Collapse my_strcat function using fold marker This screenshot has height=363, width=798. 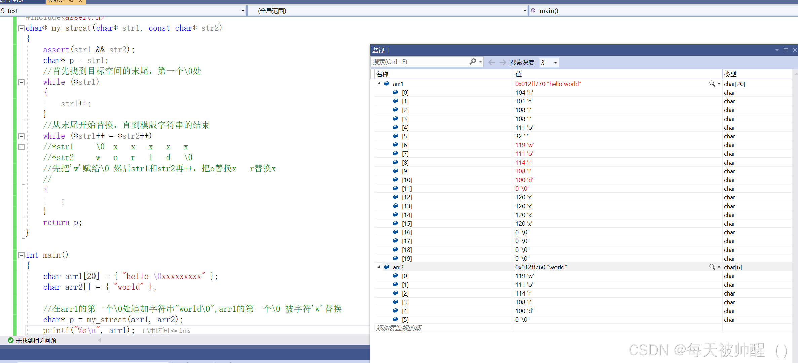[x=21, y=28]
